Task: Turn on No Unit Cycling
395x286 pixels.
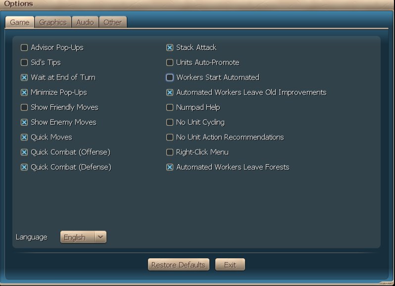Action: (170, 122)
